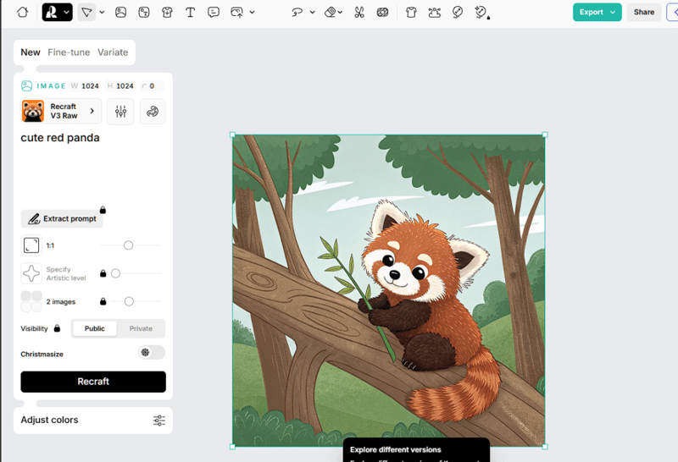Click the Explore different versions tooltip
Image resolution: width=678 pixels, height=462 pixels.
(416, 450)
